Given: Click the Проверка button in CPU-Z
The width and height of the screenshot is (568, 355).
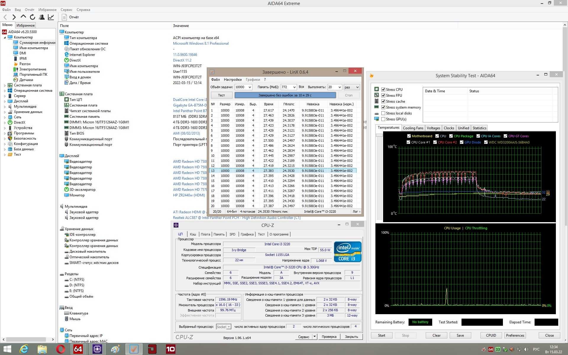Looking at the screenshot, I should [329, 337].
